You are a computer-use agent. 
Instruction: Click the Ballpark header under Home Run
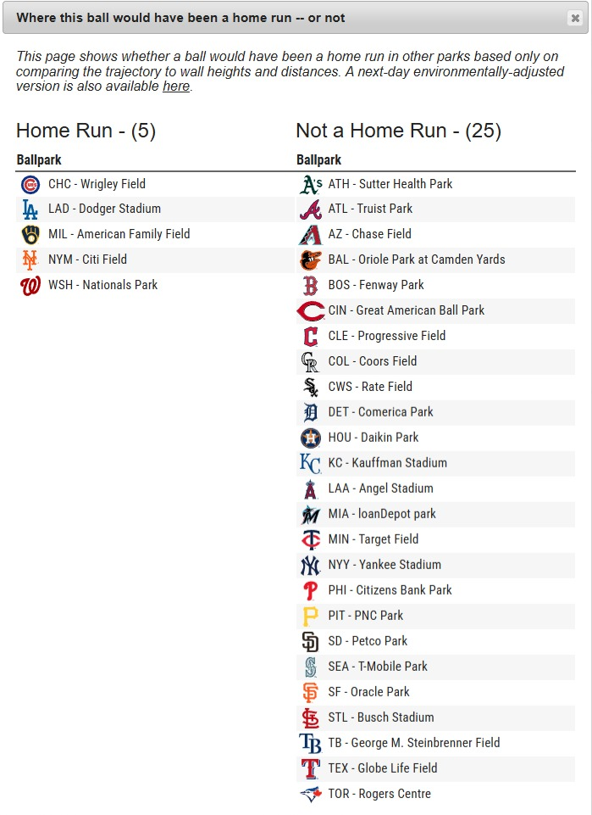[39, 160]
